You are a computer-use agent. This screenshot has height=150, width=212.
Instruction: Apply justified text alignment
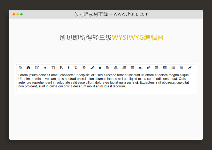click(x=132, y=68)
